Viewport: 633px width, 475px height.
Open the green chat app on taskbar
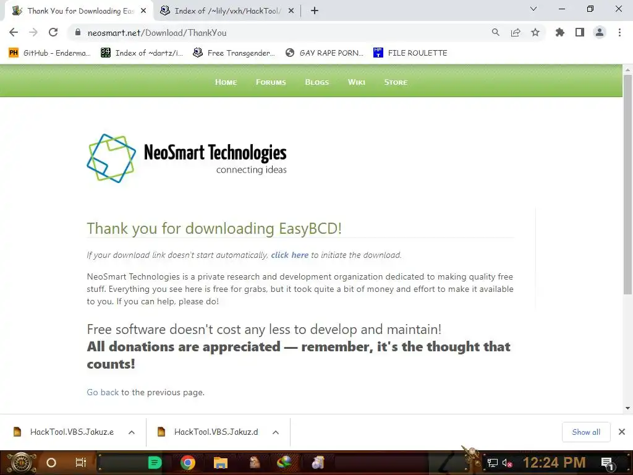tap(155, 463)
